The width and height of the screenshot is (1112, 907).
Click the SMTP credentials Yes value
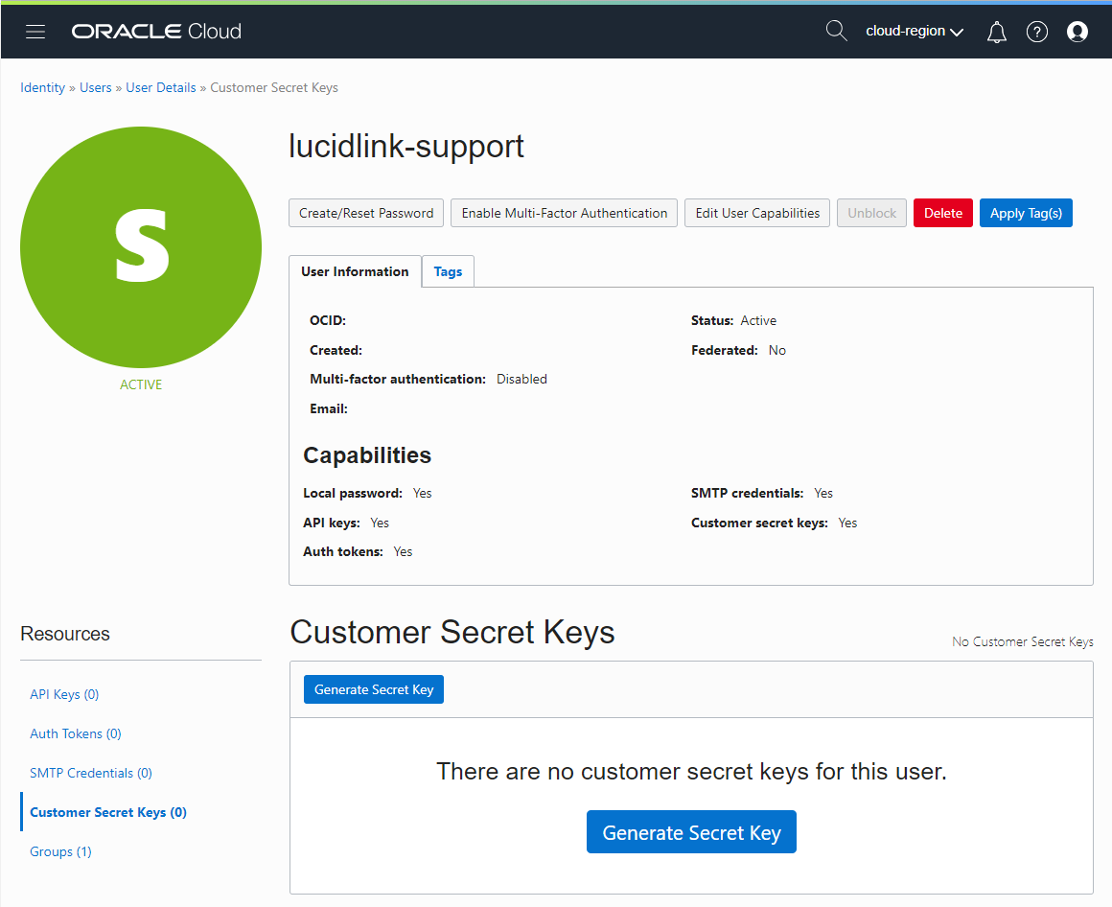[823, 494]
